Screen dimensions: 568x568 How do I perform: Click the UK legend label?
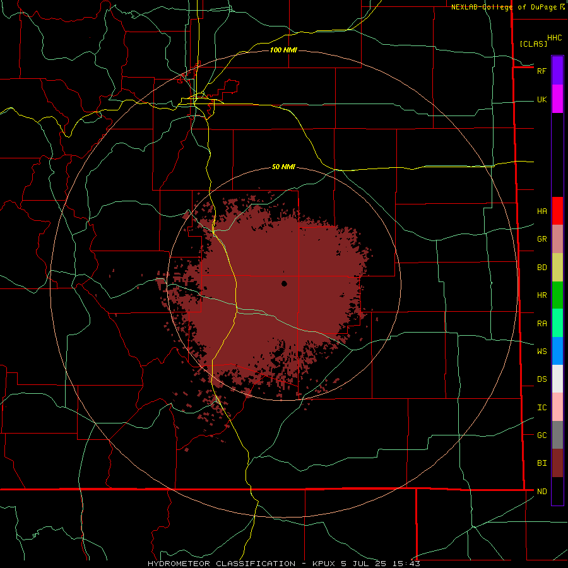pos(541,100)
